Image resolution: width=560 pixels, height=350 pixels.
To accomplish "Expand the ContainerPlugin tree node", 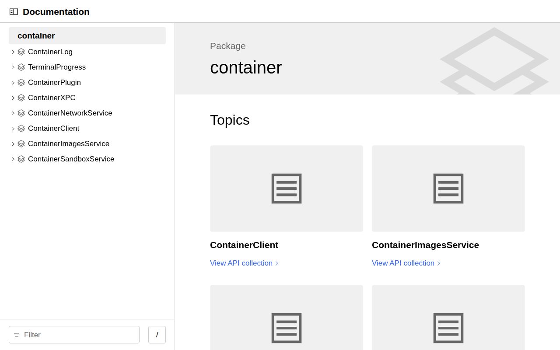I will 13,83.
